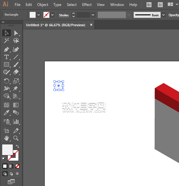Image resolution: width=179 pixels, height=186 pixels.
Task: Pick the Eyedropper tool
Action: pos(7,113)
